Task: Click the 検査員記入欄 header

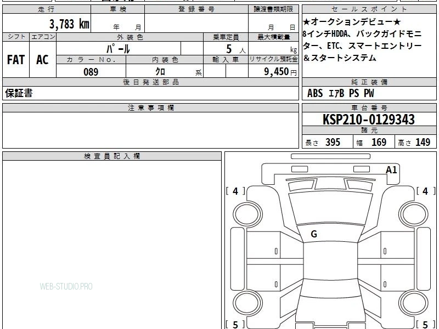Action: pyautogui.click(x=112, y=156)
